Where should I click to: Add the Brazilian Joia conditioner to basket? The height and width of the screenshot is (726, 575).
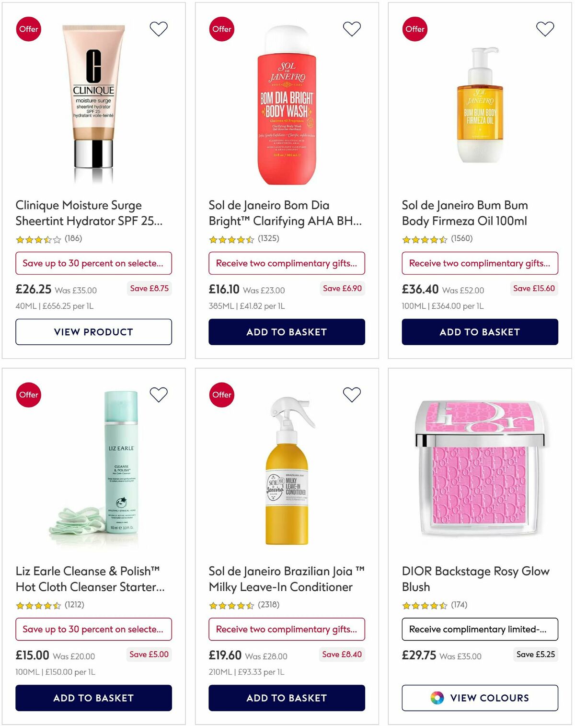[287, 698]
